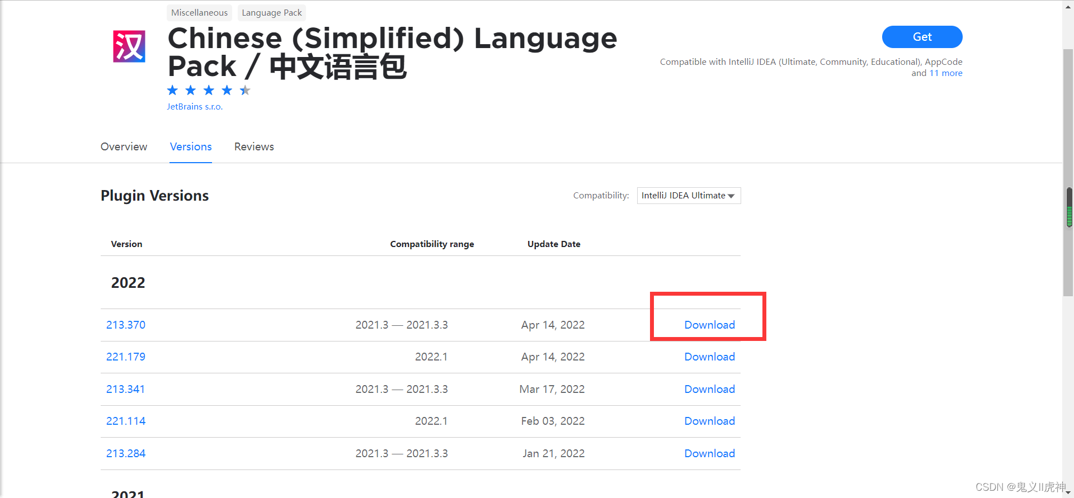Open version 213.341 details

(x=126, y=389)
